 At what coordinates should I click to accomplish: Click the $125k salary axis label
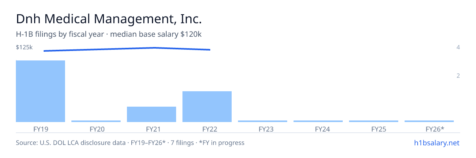(x=24, y=47)
